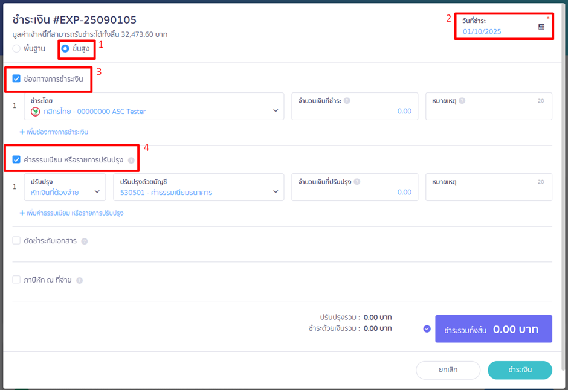Uncheck the ช่องทางการชำระเงin checkbox
This screenshot has height=390, width=568.
pos(16,78)
